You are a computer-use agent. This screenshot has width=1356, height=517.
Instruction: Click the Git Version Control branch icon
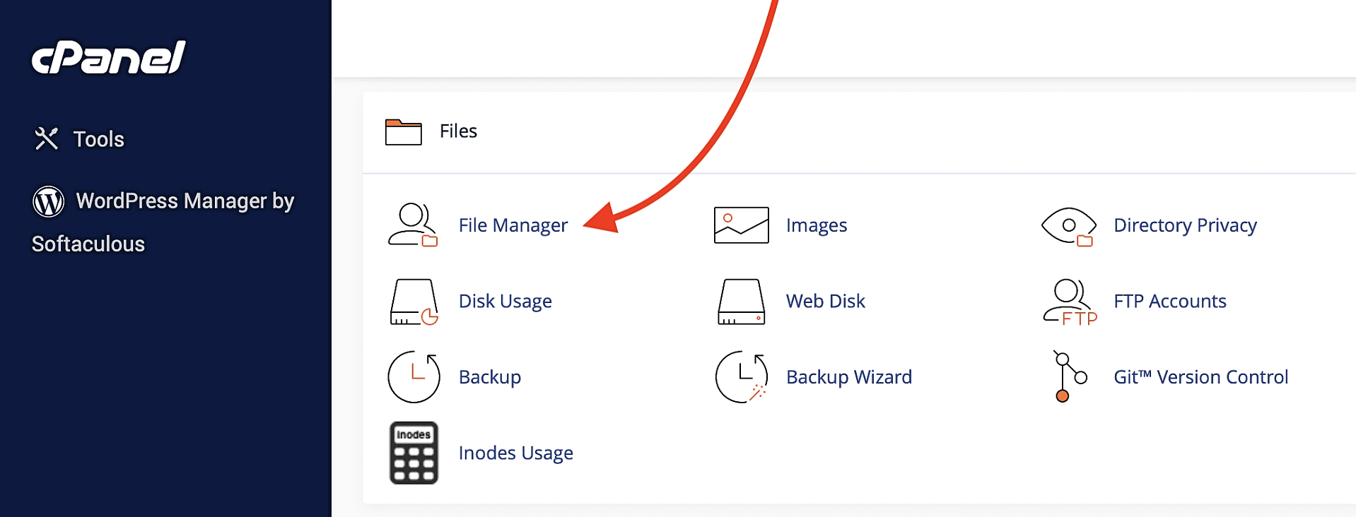[1070, 376]
